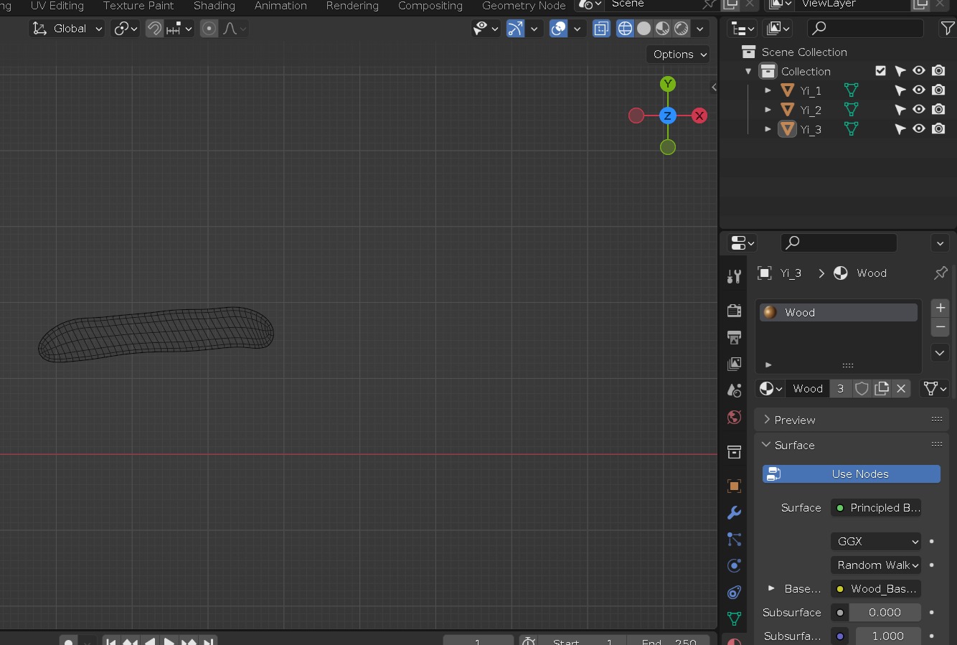Create a new copy of Wood material
Screen dimensions: 957x645
pyautogui.click(x=882, y=388)
